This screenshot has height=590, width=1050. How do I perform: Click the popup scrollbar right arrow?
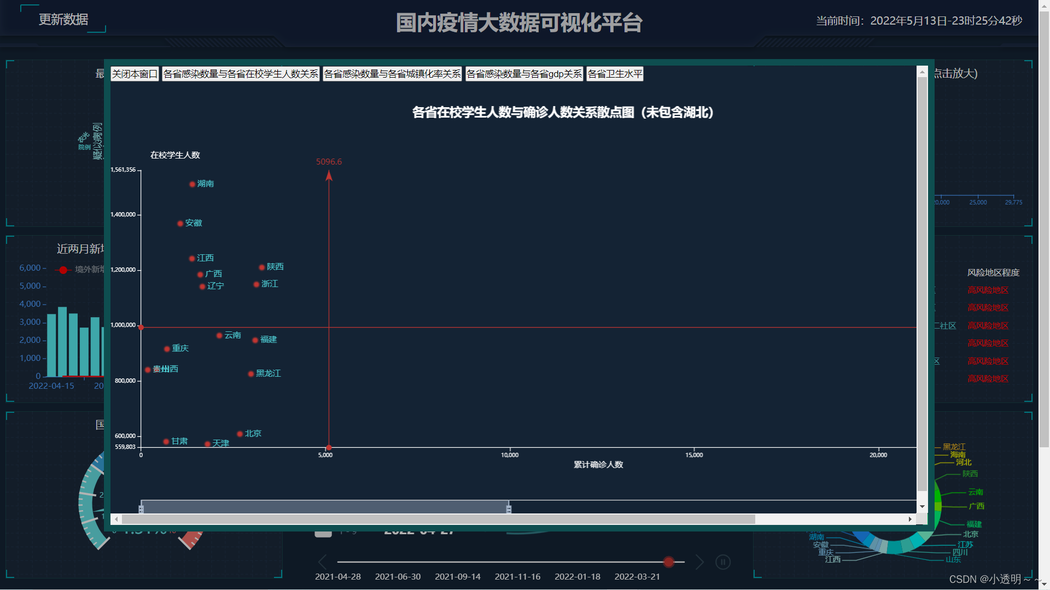click(x=910, y=519)
